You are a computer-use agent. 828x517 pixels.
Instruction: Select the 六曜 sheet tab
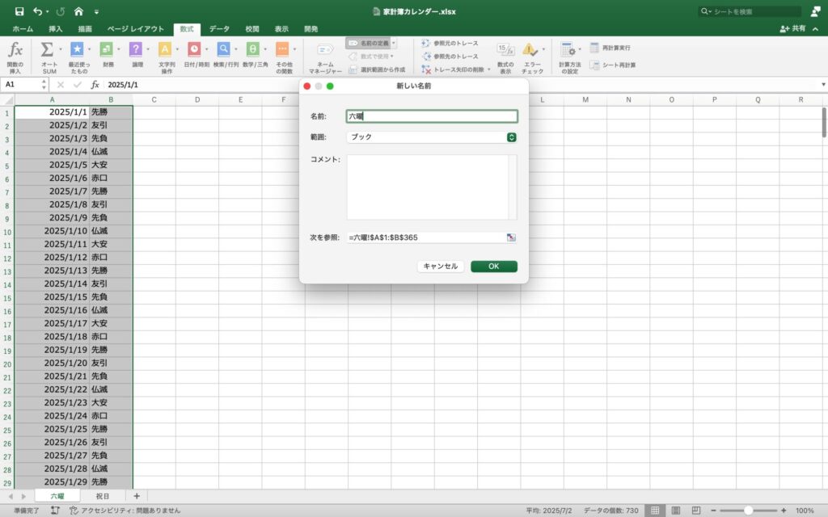coord(57,497)
